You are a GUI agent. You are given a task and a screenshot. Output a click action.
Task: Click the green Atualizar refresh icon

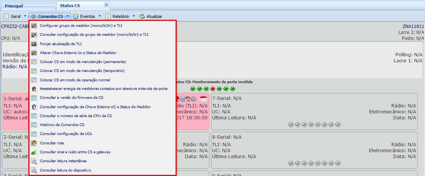pyautogui.click(x=142, y=16)
